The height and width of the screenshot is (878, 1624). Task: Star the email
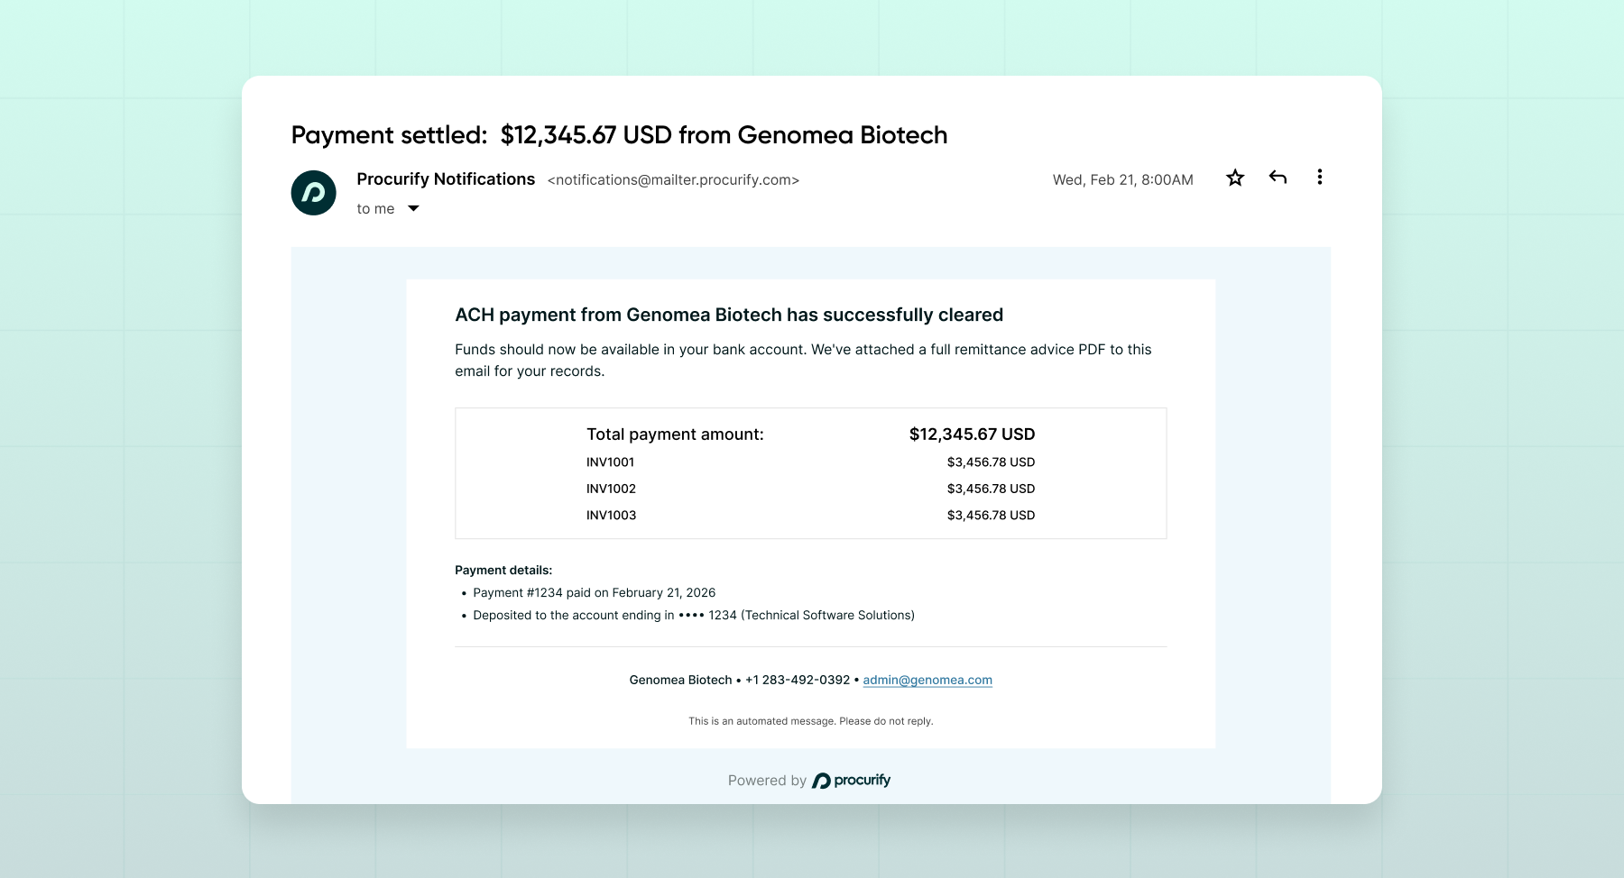tap(1234, 178)
